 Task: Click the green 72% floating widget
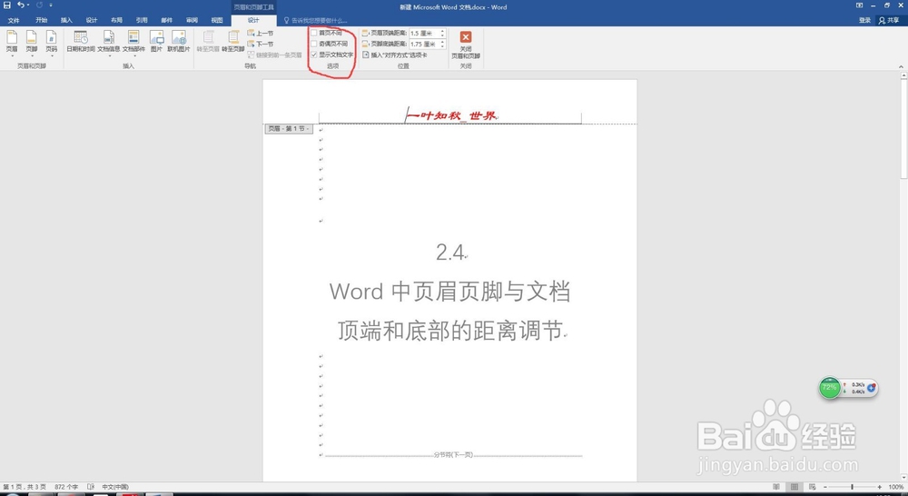(x=829, y=388)
